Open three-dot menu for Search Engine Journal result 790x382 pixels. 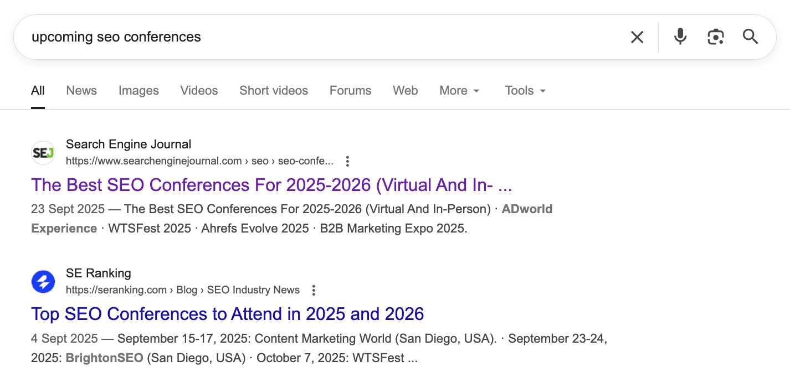click(347, 162)
